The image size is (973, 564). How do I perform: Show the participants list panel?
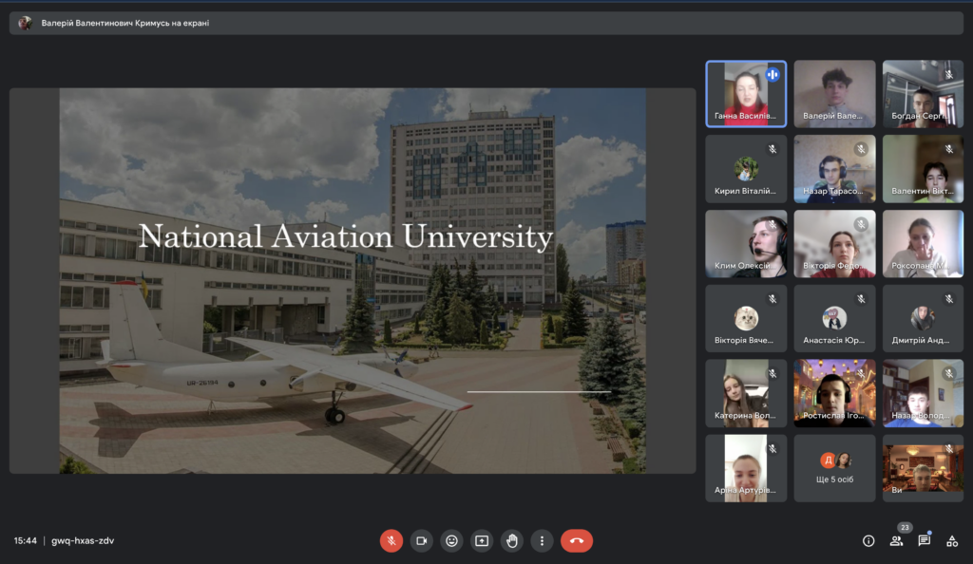point(895,541)
